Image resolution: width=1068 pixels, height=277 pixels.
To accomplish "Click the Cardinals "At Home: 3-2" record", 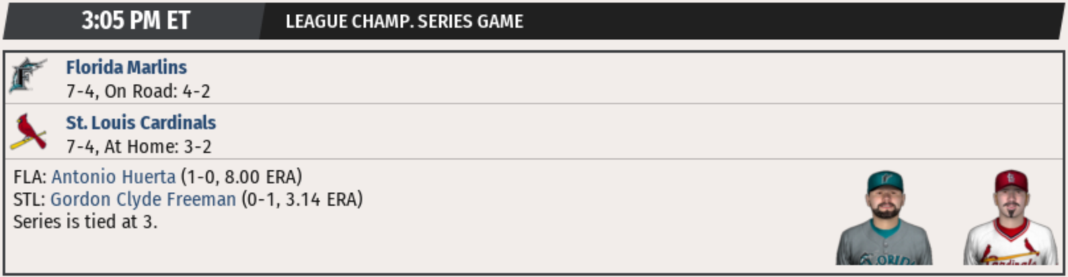I will [158, 146].
